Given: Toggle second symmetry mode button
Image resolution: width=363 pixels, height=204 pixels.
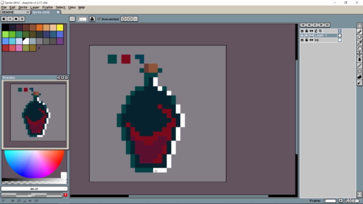Looking at the screenshot, I should (x=130, y=19).
